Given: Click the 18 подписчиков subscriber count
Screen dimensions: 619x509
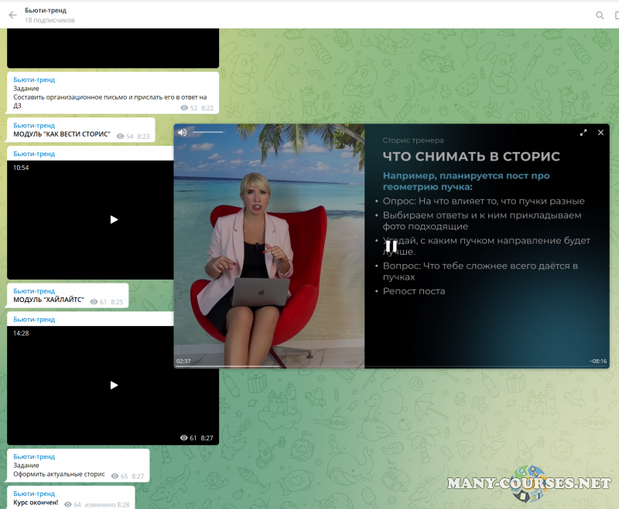Looking at the screenshot, I should (x=50, y=20).
